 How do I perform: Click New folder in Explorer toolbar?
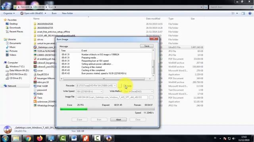coord(67,13)
